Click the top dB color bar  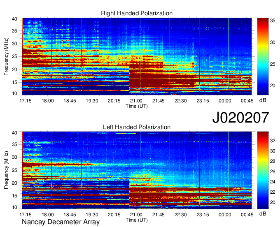[263, 56]
